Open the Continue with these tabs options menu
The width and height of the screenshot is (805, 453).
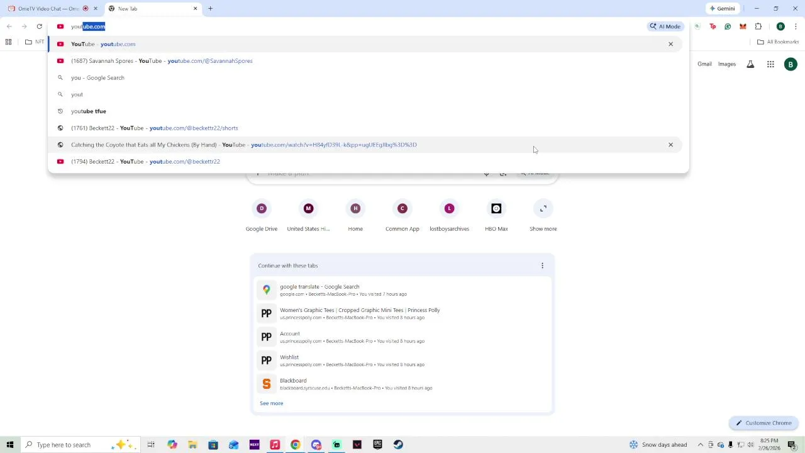tap(542, 266)
